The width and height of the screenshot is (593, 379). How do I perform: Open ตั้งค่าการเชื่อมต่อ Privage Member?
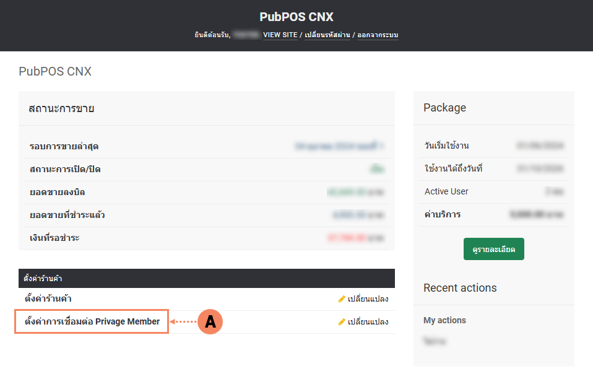pos(92,322)
